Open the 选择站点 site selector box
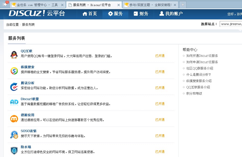The image size is (242, 157). coord(231,24)
